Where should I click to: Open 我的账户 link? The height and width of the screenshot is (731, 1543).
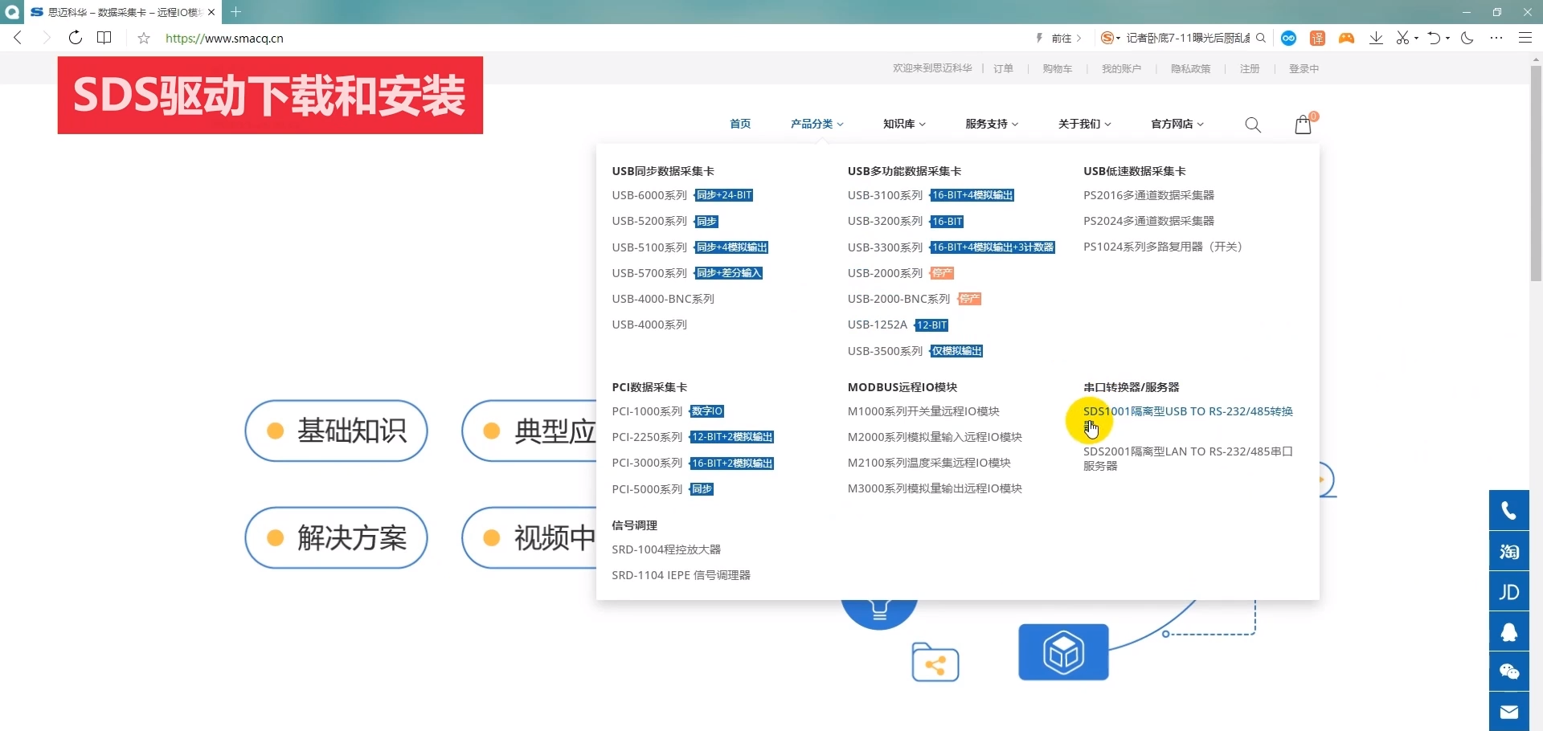1121,69
